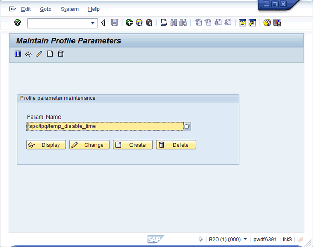The width and height of the screenshot is (313, 247).
Task: Open the Edit menu
Action: 26,9
